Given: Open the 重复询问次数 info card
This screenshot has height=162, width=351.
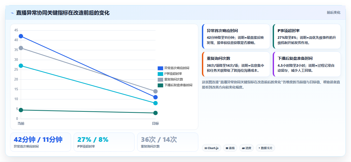Looking at the screenshot, I should 236,64.
